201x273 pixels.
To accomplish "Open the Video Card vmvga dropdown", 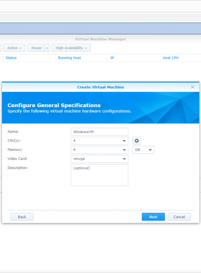I will click(100, 159).
